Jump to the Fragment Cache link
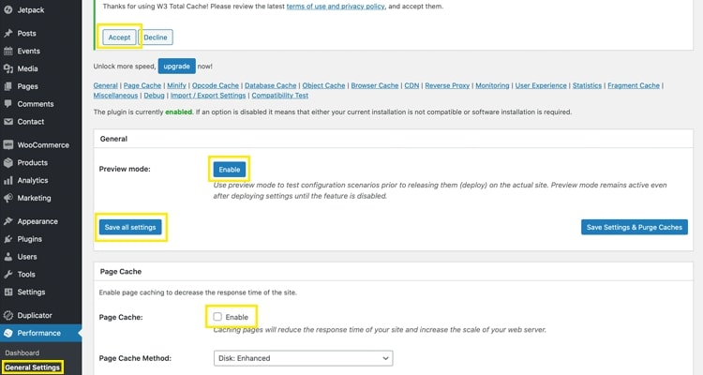 pyautogui.click(x=634, y=85)
